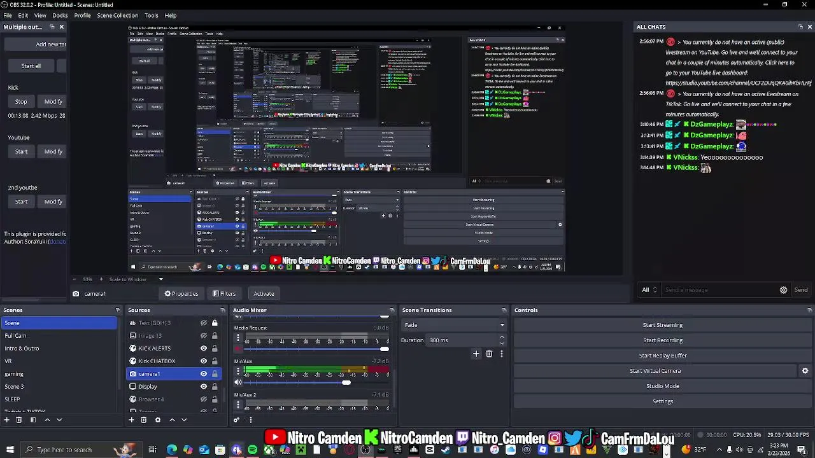Click the Send a message field
The height and width of the screenshot is (458, 815).
point(719,290)
